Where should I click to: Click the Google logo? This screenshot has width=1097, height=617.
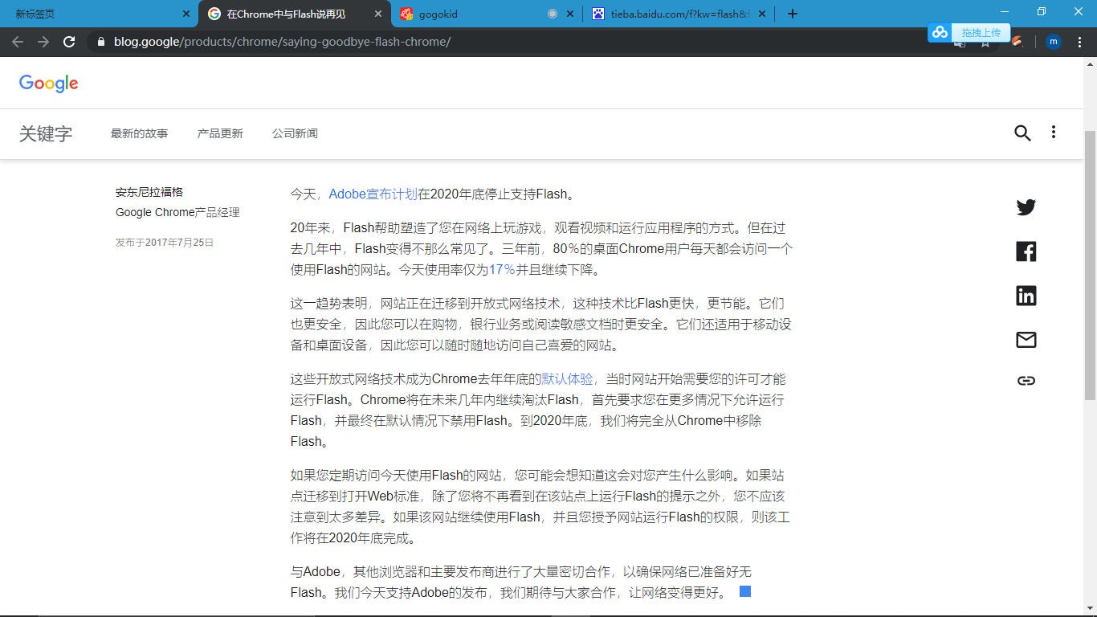(x=49, y=84)
